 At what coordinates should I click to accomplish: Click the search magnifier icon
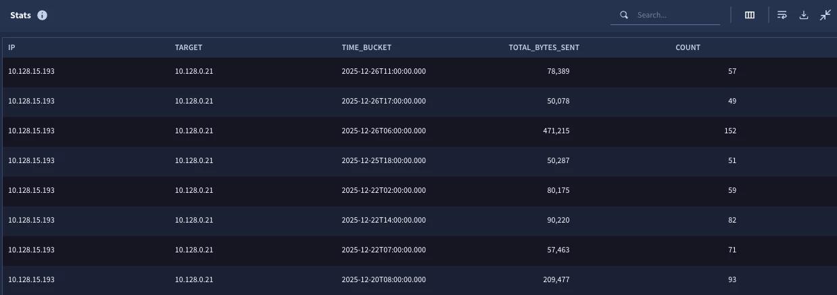(x=624, y=15)
